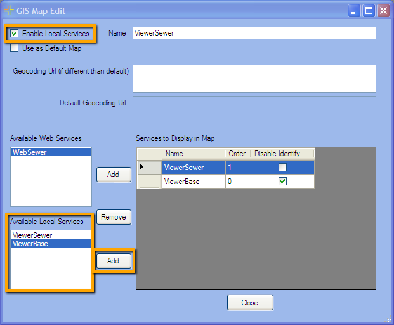Click into the Name input field
Image resolution: width=394 pixels, height=325 pixels.
click(x=254, y=33)
